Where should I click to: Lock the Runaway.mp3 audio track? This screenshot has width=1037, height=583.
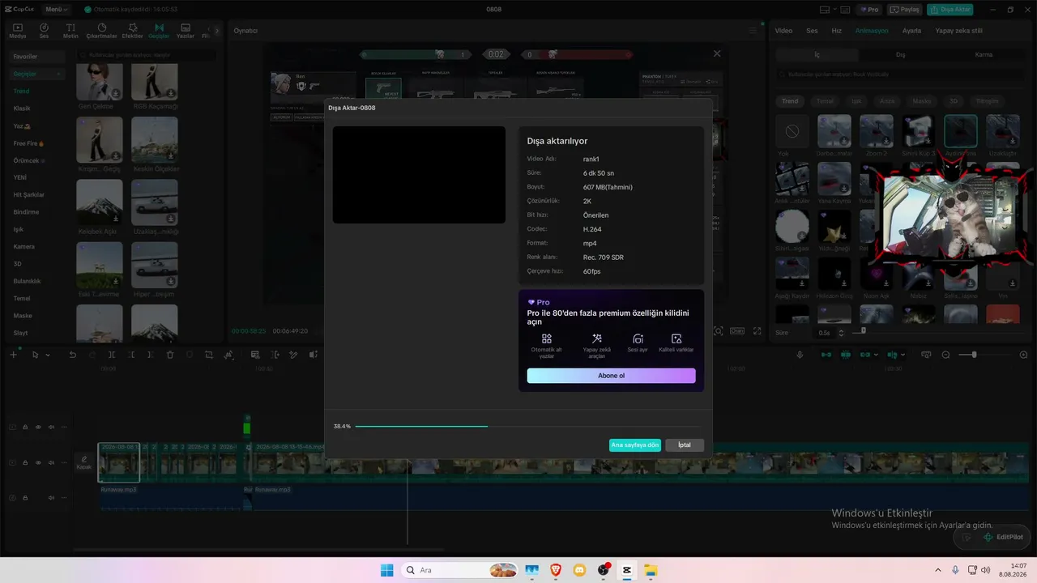click(x=25, y=498)
